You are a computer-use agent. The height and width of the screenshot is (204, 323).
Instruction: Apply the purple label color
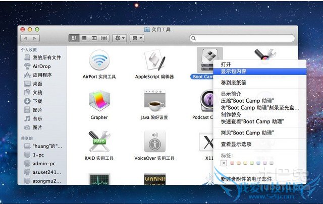pyautogui.click(x=265, y=163)
